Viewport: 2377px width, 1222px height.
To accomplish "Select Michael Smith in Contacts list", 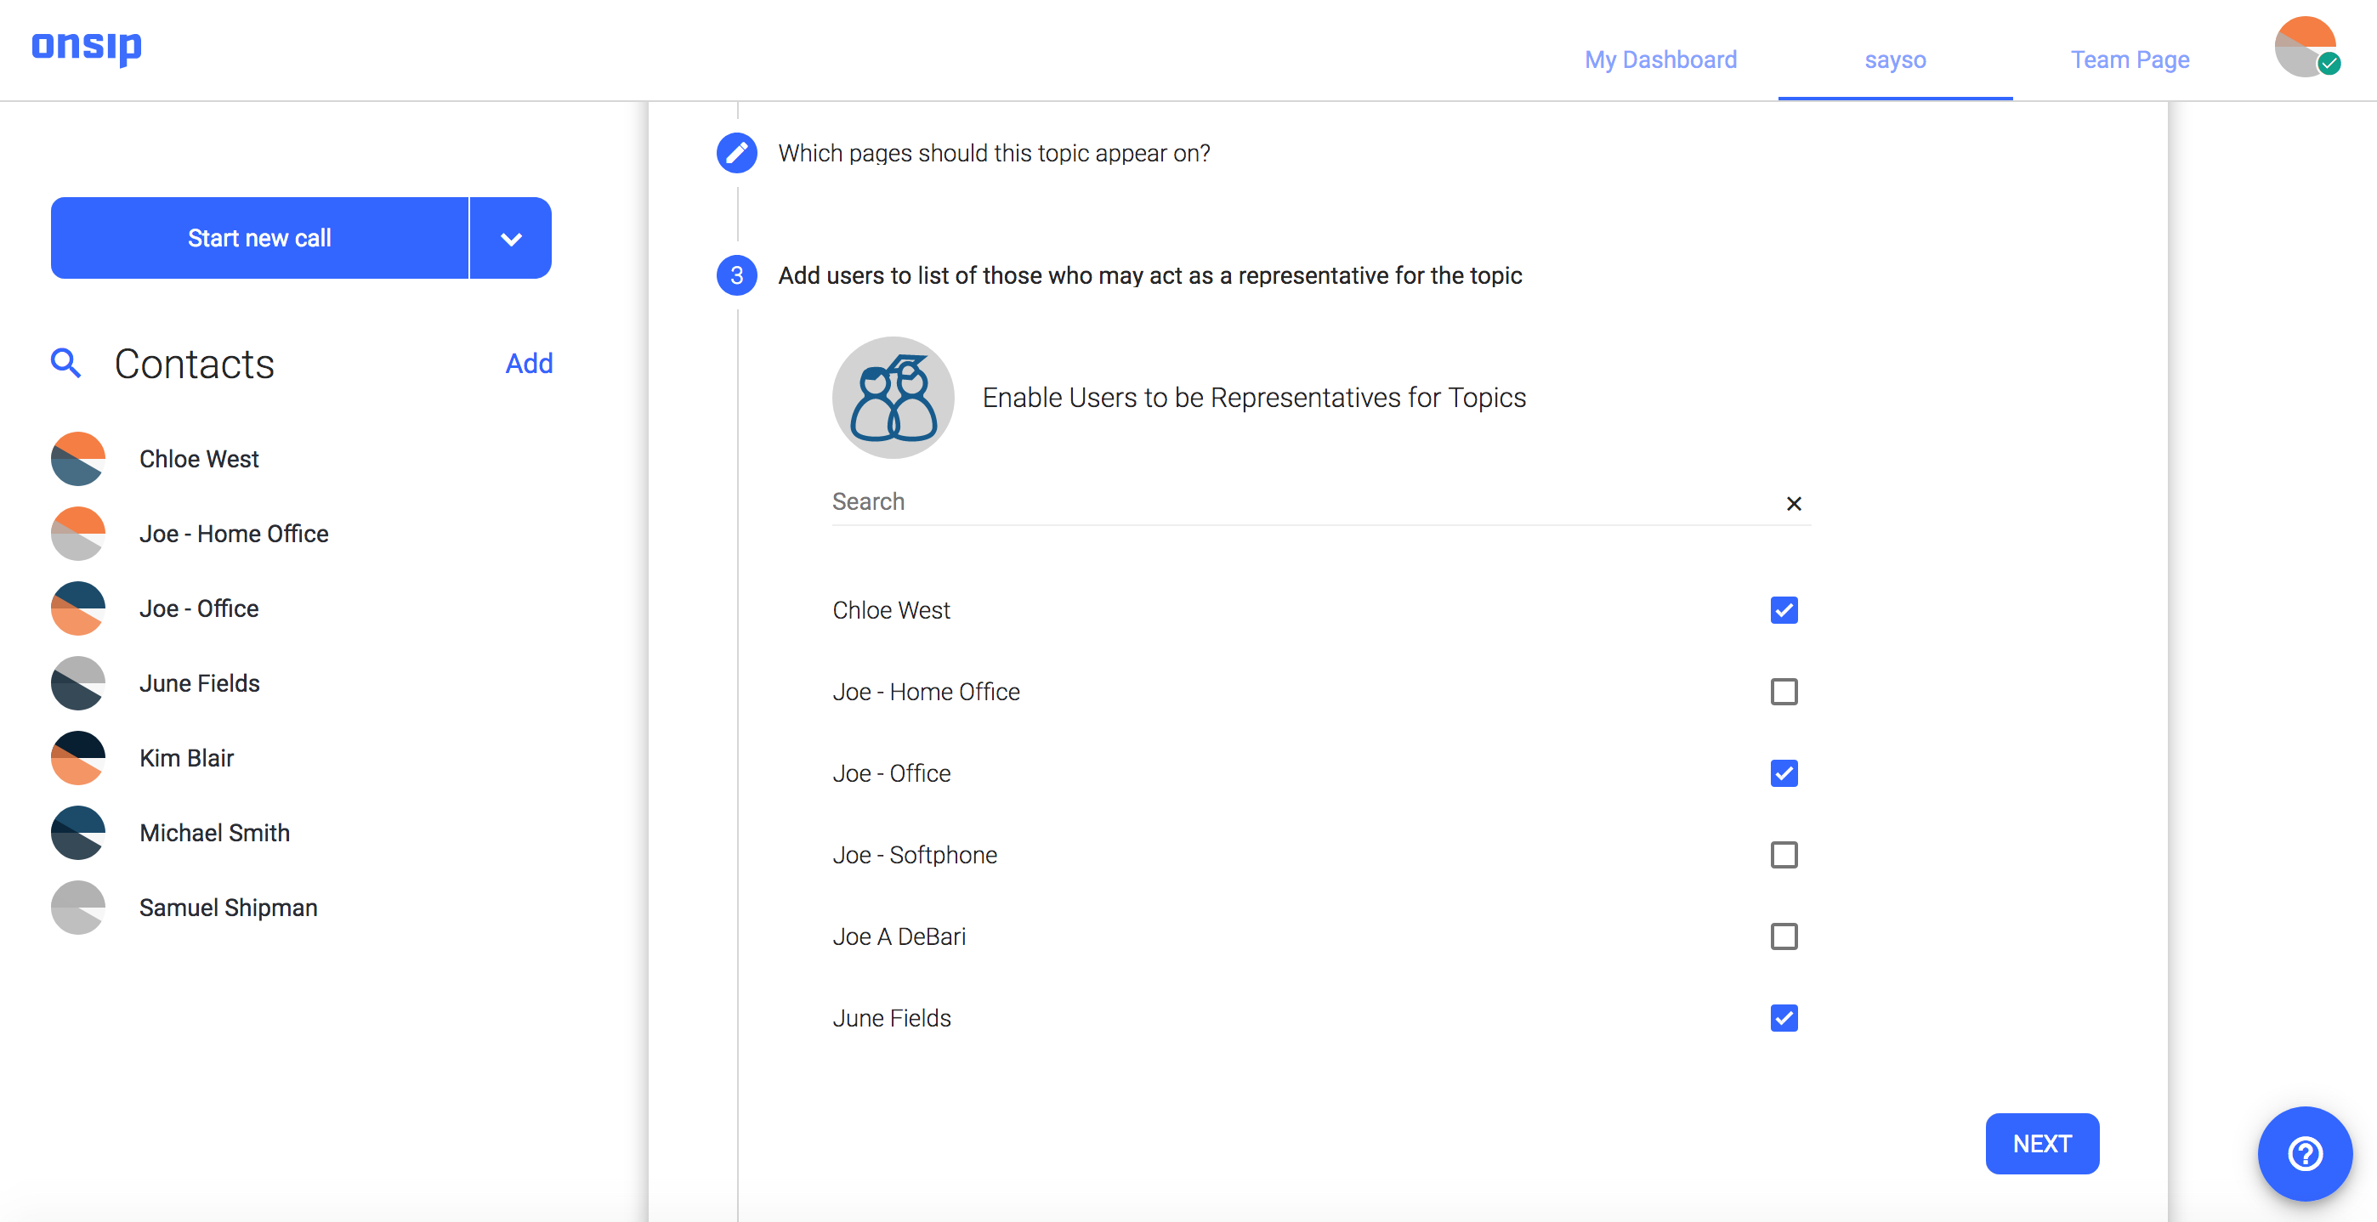I will (214, 832).
